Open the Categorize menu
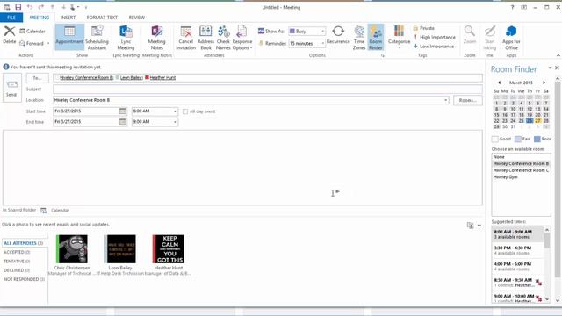The image size is (562, 316). pos(399,36)
